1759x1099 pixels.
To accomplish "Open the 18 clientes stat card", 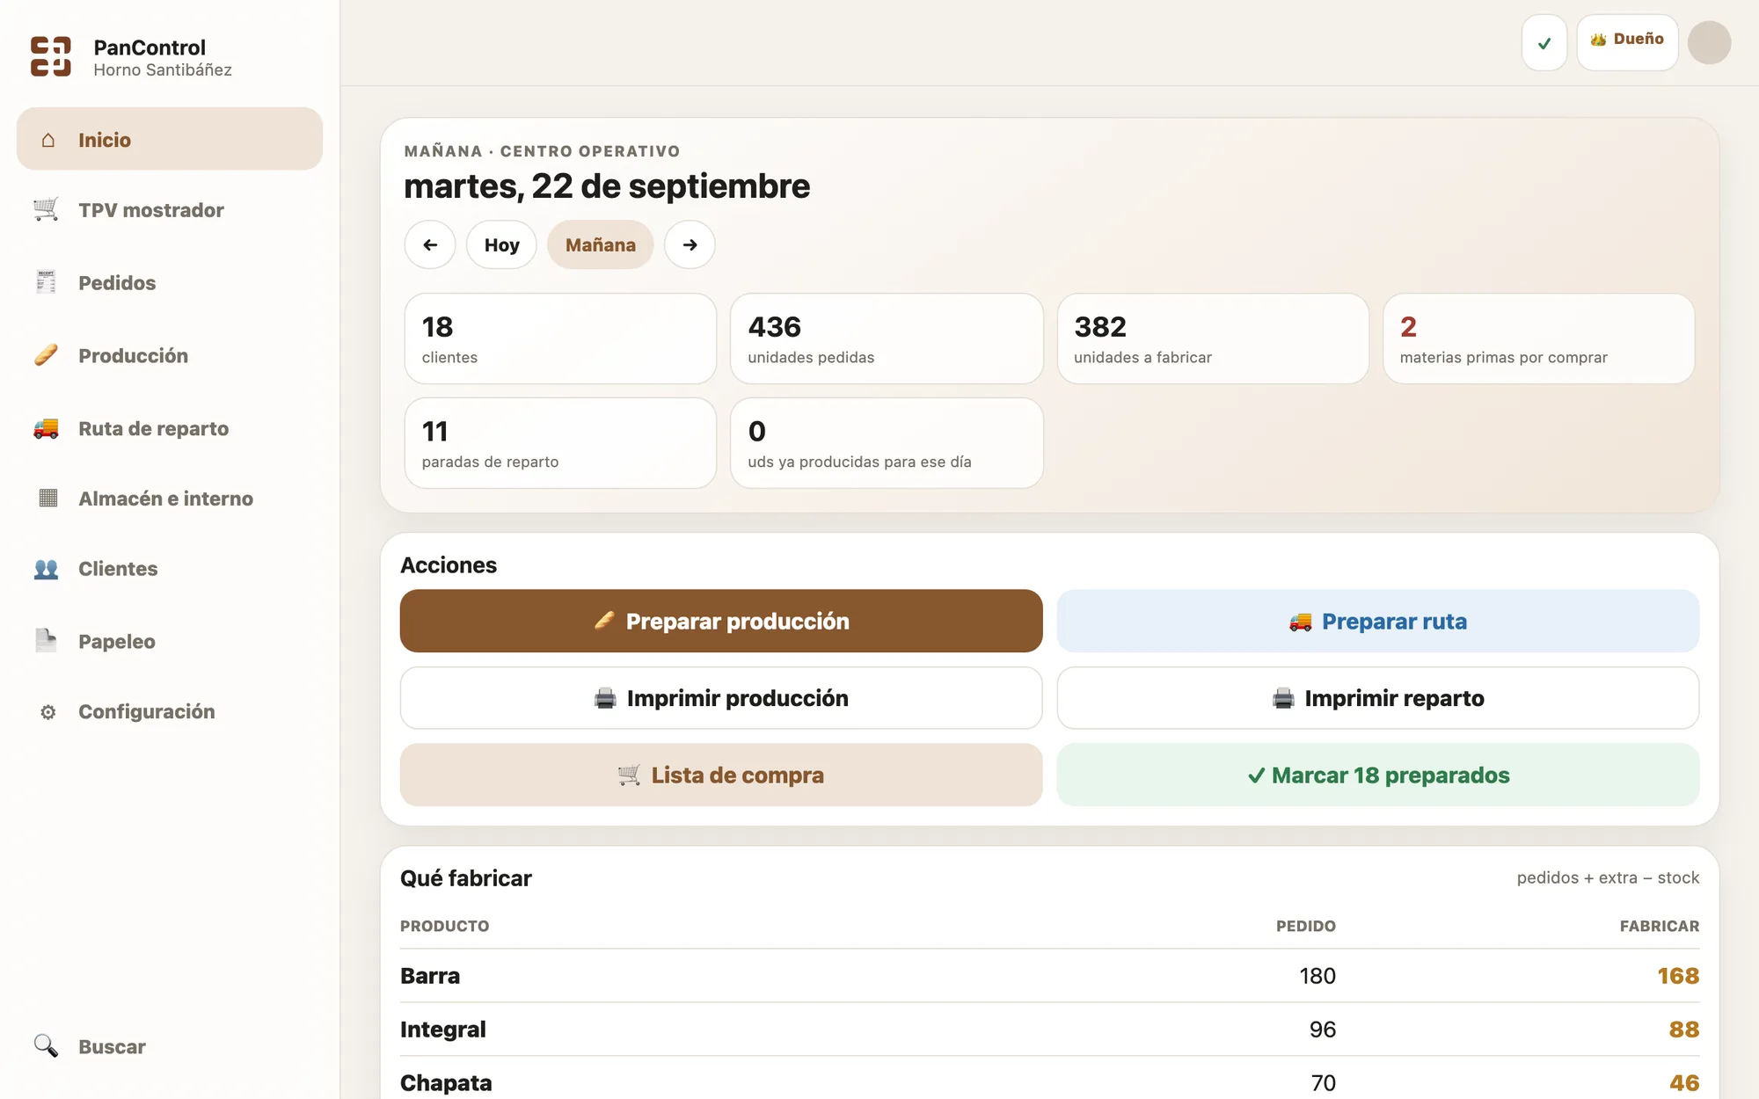I will tap(560, 338).
